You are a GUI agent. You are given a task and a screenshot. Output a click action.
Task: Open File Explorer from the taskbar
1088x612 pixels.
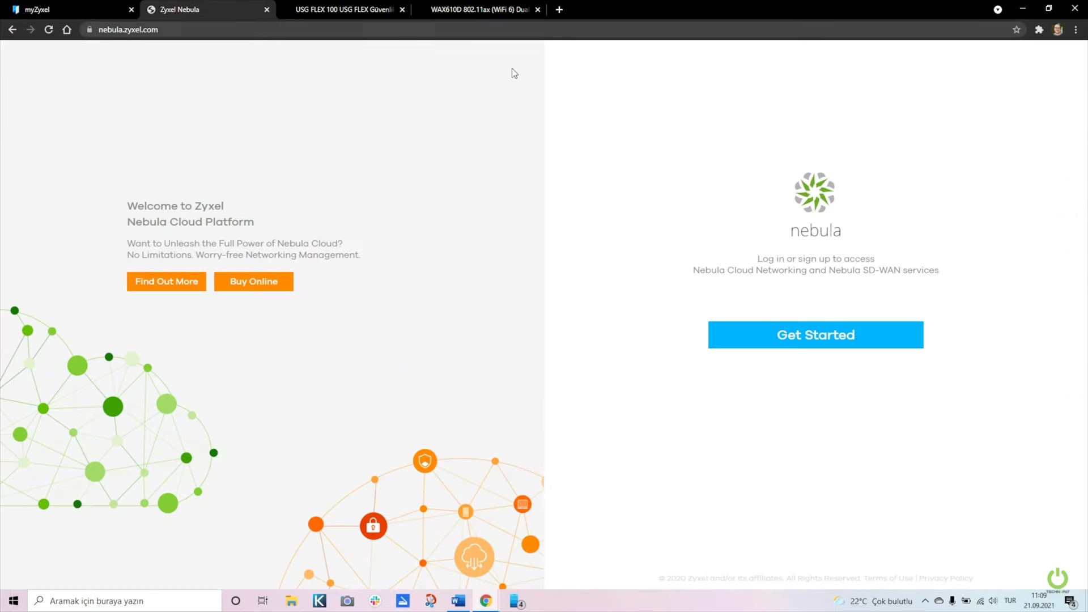291,601
